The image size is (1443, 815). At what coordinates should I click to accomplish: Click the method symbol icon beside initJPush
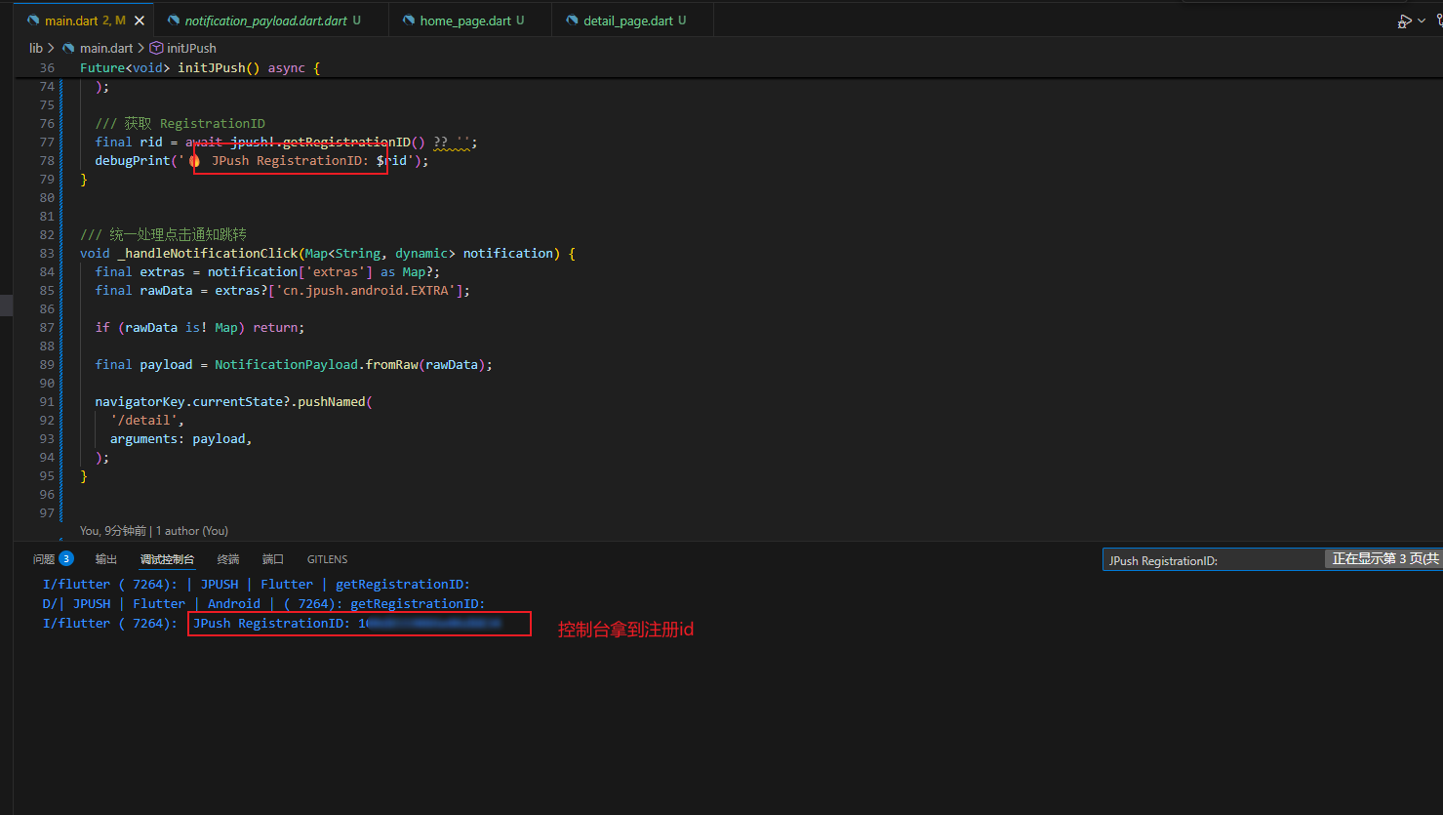tap(156, 48)
